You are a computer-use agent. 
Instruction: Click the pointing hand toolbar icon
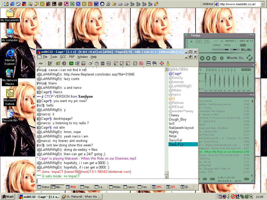point(90,63)
